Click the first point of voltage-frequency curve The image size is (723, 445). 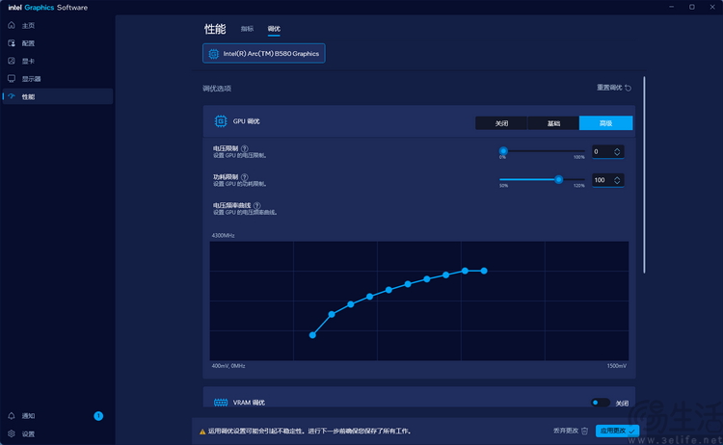pos(312,335)
